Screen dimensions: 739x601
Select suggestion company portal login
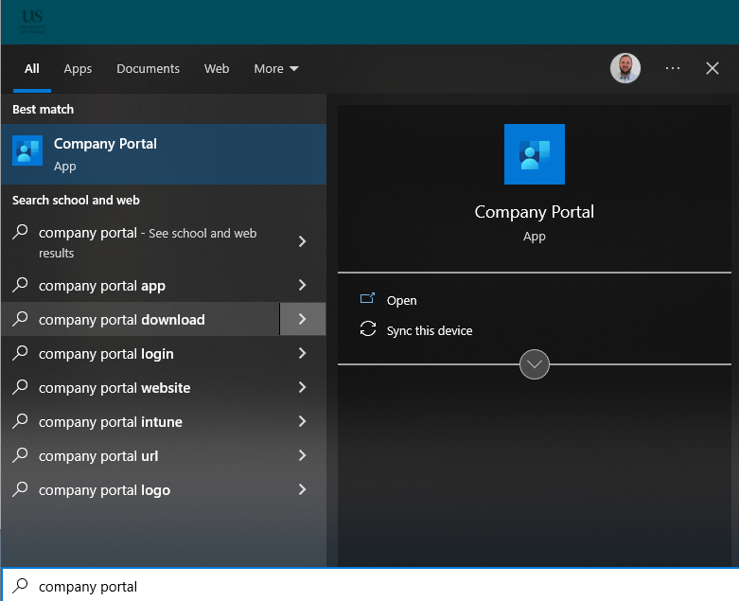coord(140,353)
